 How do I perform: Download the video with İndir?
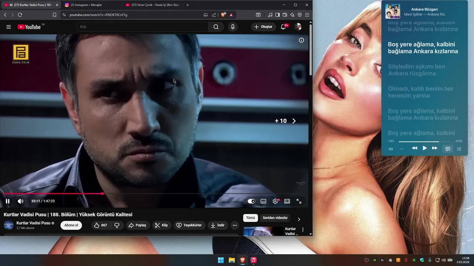click(218, 225)
